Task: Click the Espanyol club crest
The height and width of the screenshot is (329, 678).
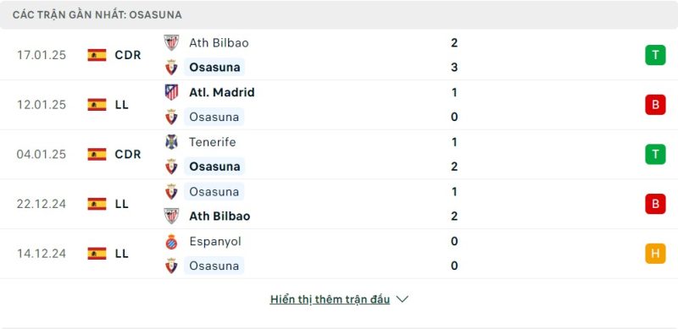Action: point(171,241)
